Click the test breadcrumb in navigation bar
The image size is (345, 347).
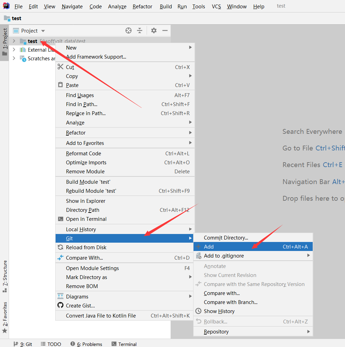click(13, 18)
